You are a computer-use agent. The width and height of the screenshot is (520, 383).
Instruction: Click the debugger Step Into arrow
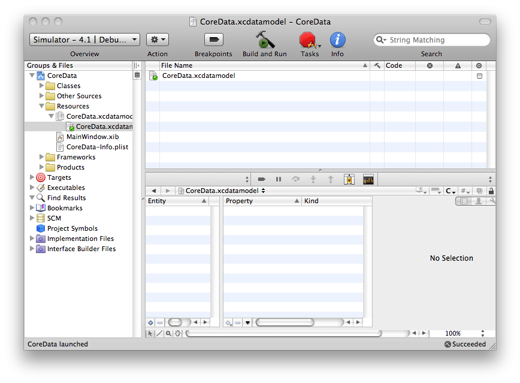[x=313, y=180]
